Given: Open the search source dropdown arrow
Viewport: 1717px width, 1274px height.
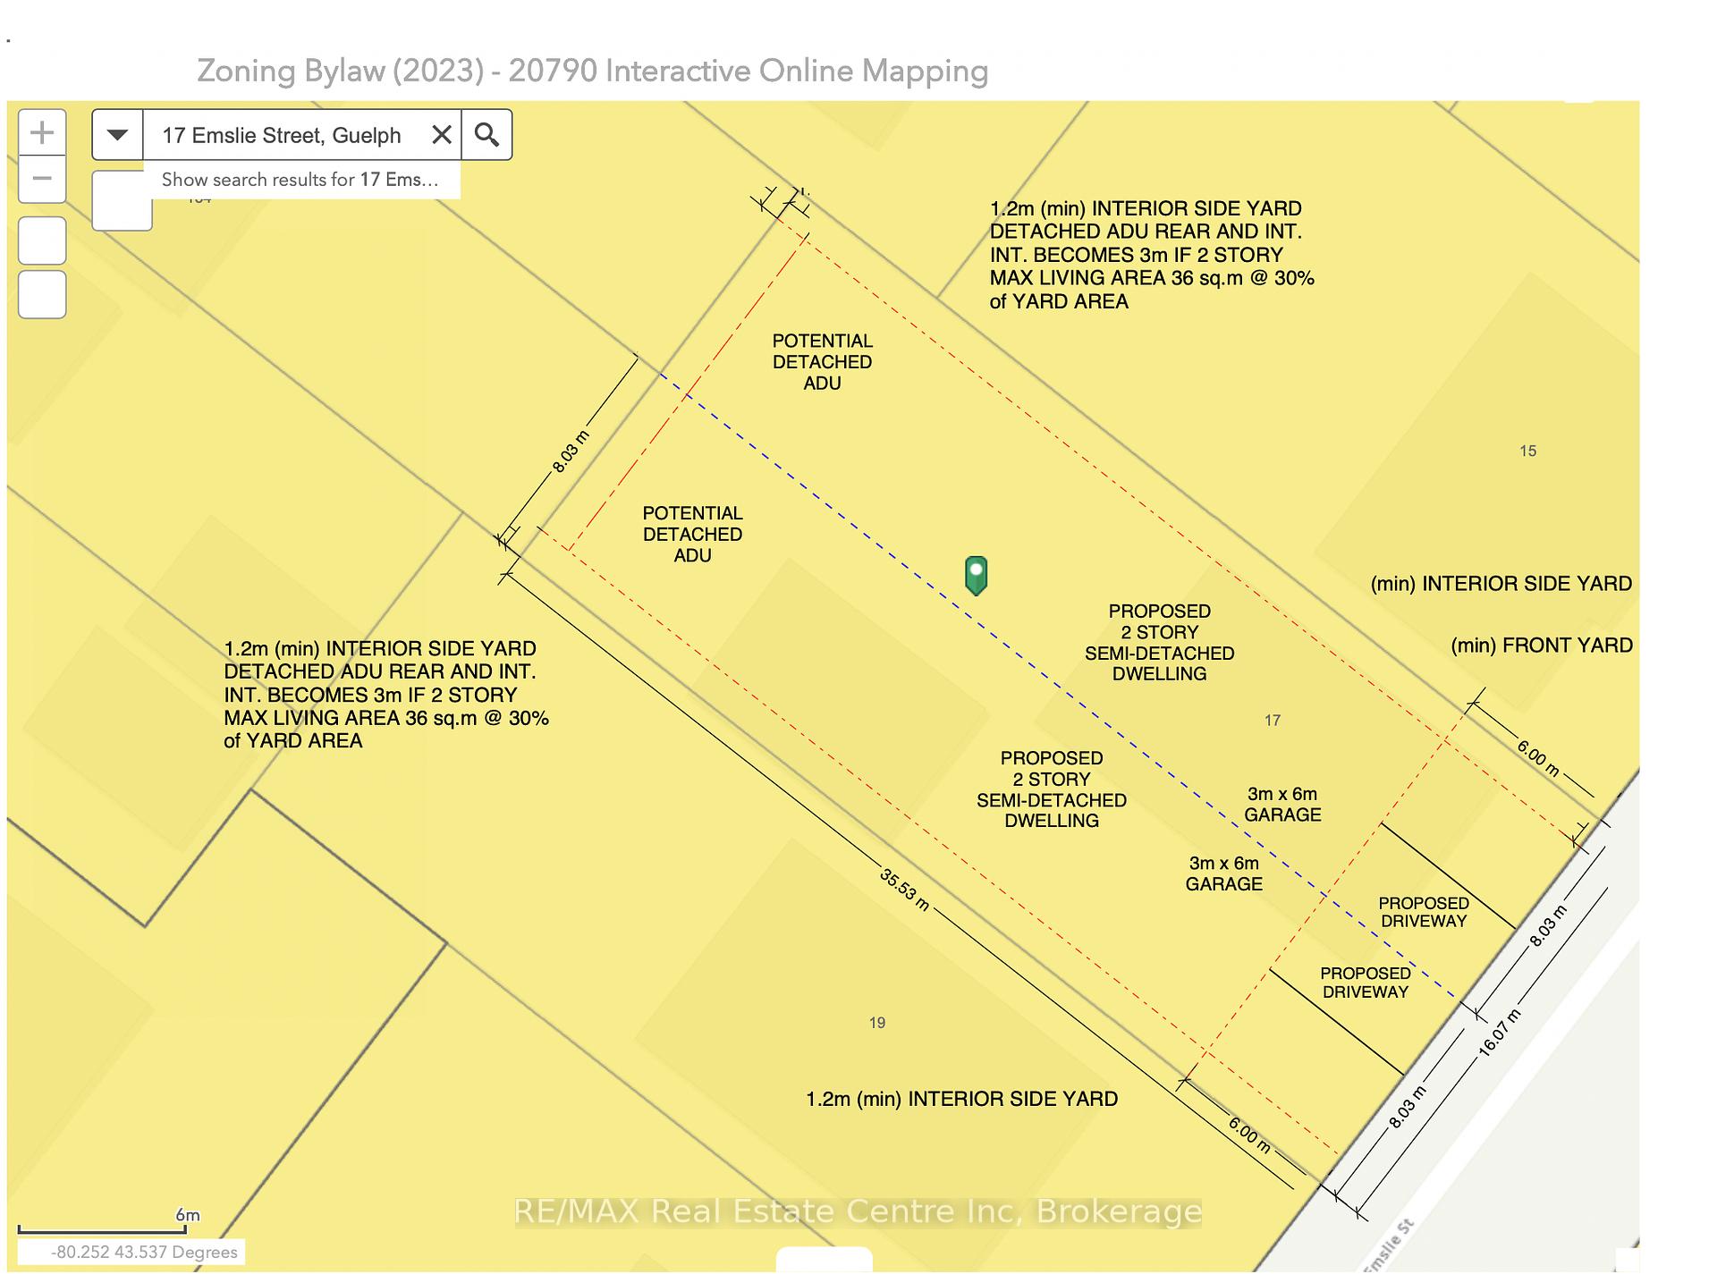Looking at the screenshot, I should tap(117, 135).
